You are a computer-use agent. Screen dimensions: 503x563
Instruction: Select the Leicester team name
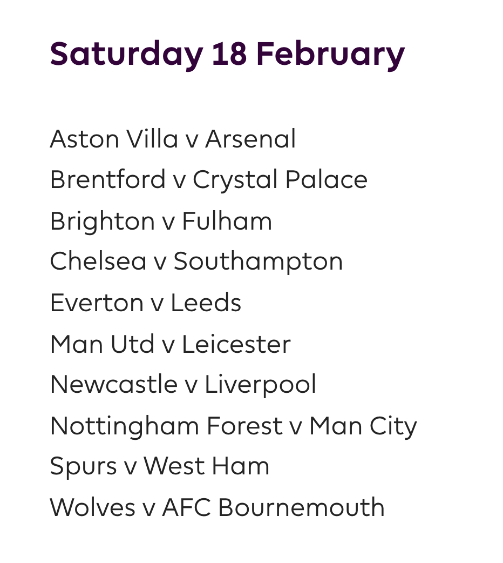236,344
